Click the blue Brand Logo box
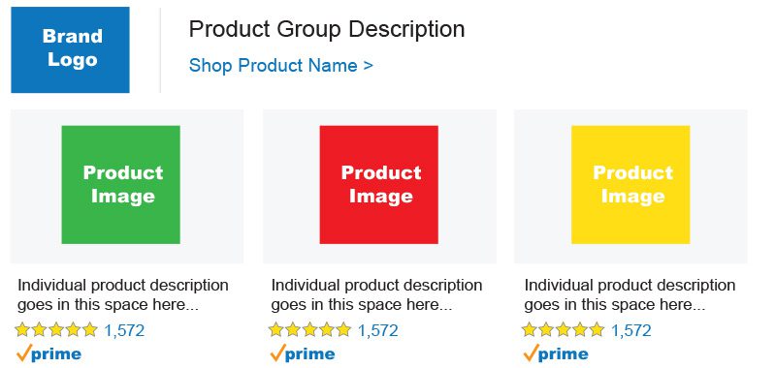Image resolution: width=775 pixels, height=368 pixels. pyautogui.click(x=70, y=49)
